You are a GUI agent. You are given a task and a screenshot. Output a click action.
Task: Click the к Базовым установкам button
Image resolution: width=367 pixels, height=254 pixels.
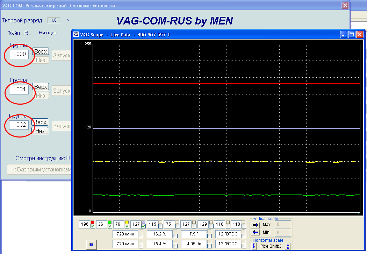(x=39, y=170)
